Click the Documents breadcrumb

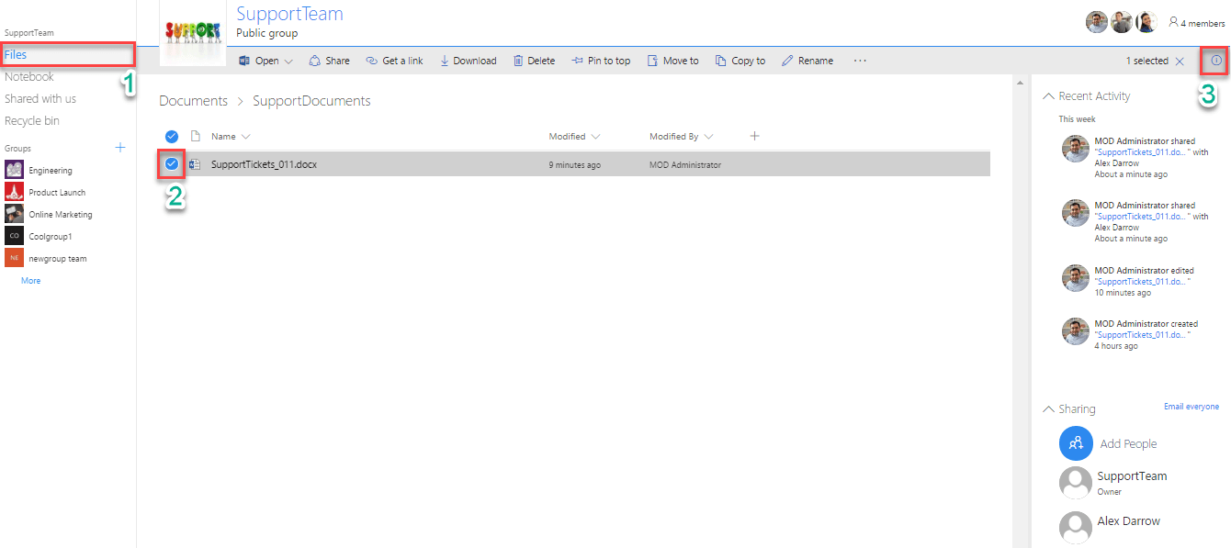pyautogui.click(x=193, y=101)
